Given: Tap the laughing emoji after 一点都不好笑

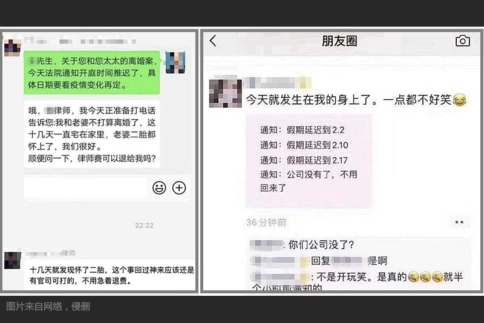Looking at the screenshot, I should (459, 100).
